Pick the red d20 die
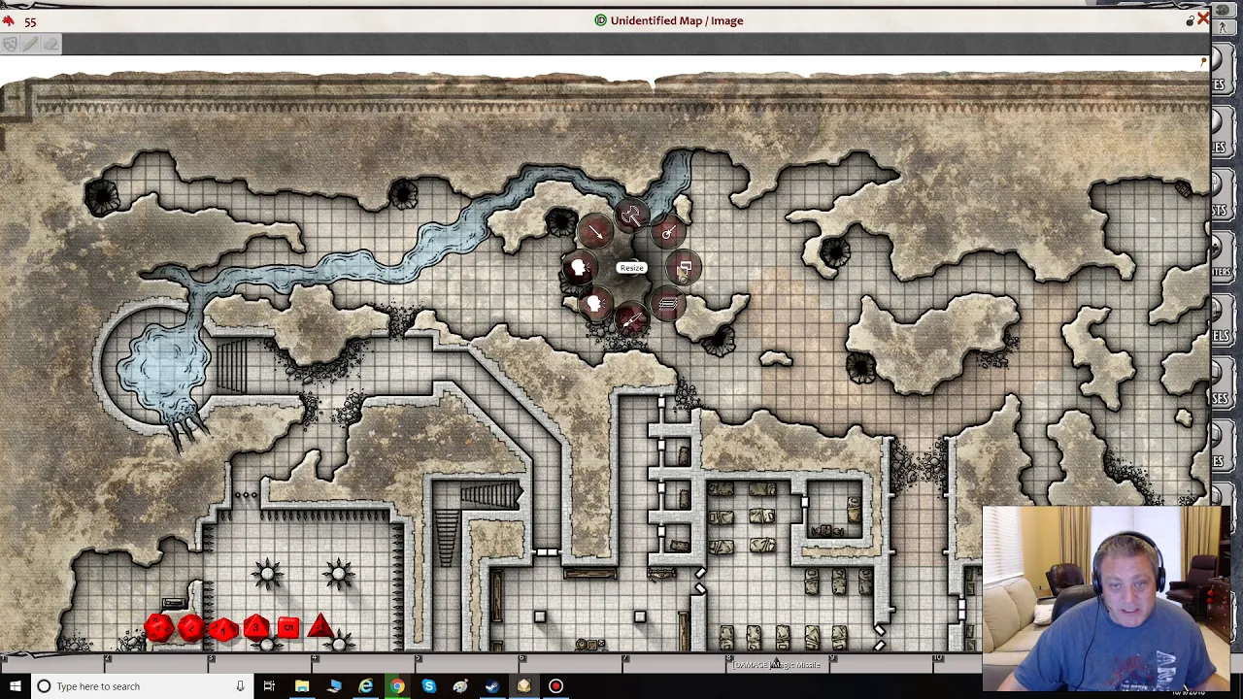The image size is (1243, 699). coord(159,628)
